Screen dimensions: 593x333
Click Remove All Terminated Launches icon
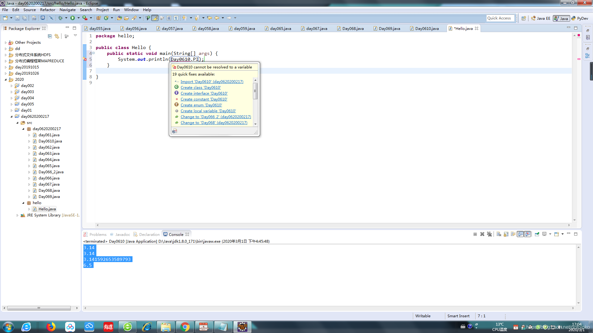click(x=490, y=234)
